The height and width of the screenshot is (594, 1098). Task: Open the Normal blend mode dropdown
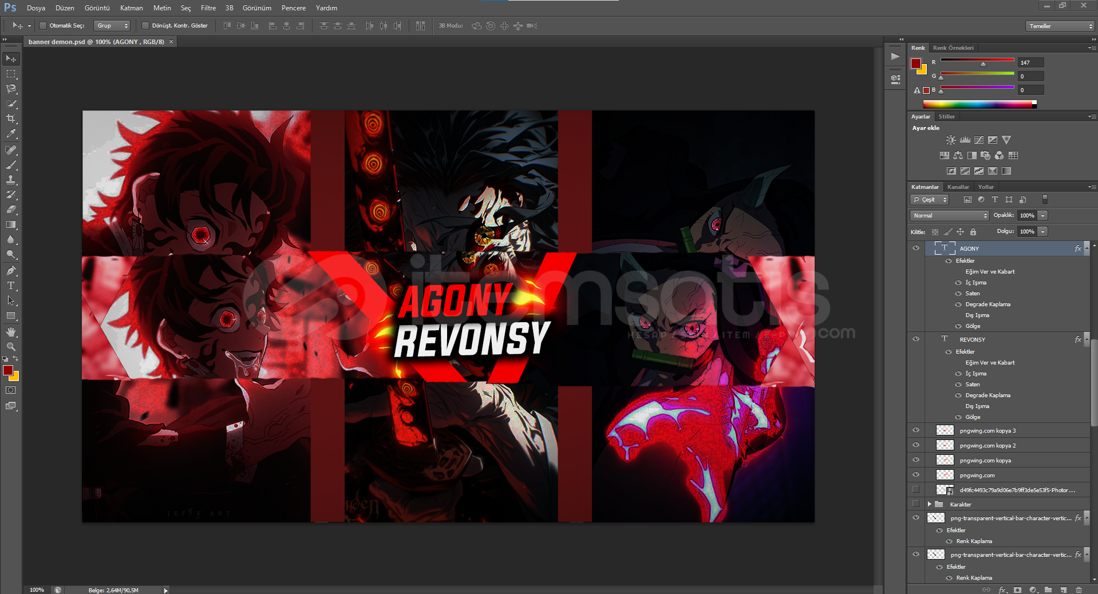point(950,216)
